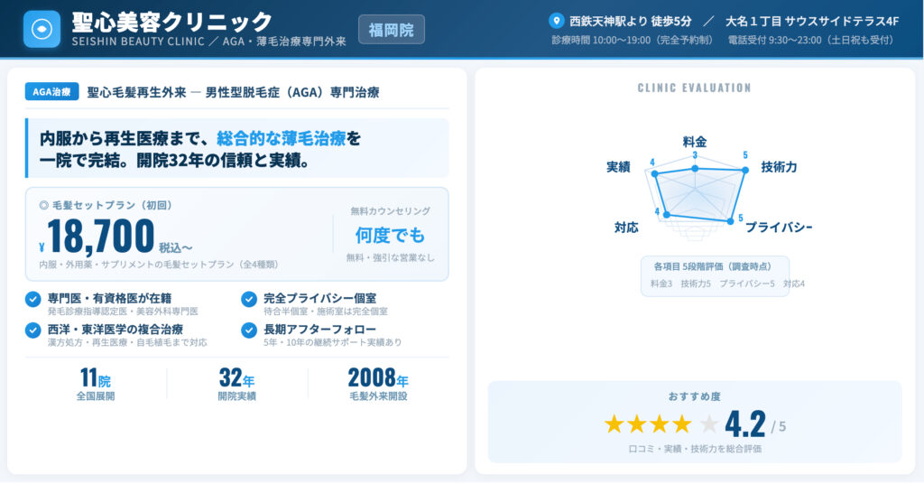Click the プライバシー radar chart label
Screen dimensions: 924x484
[x=778, y=227]
